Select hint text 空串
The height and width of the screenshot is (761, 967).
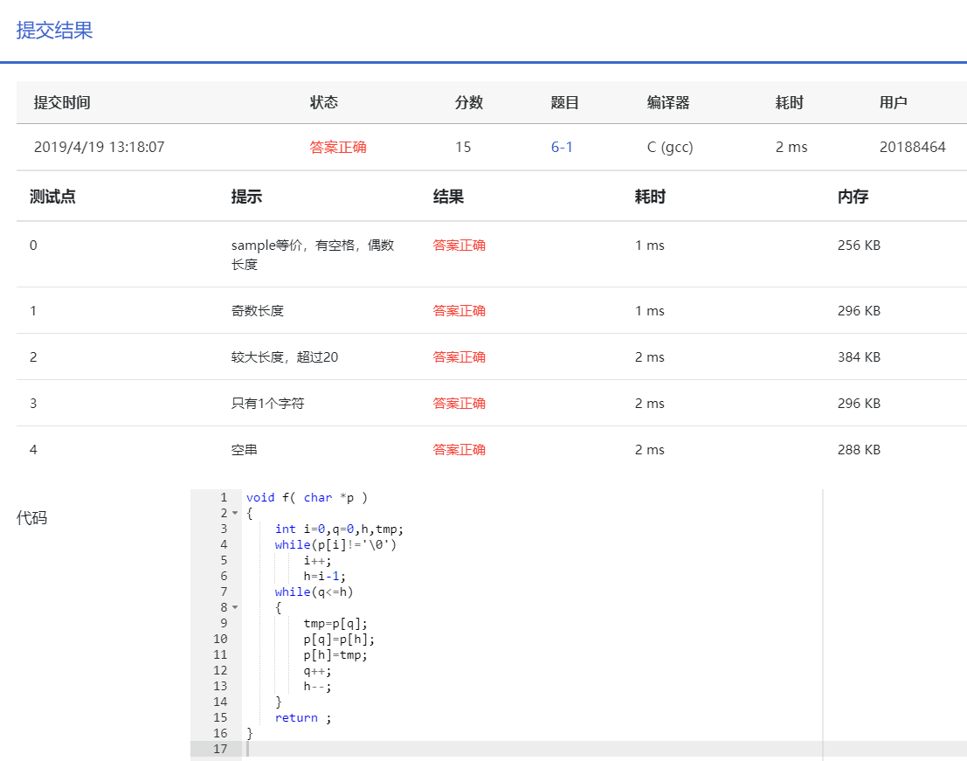pos(245,450)
